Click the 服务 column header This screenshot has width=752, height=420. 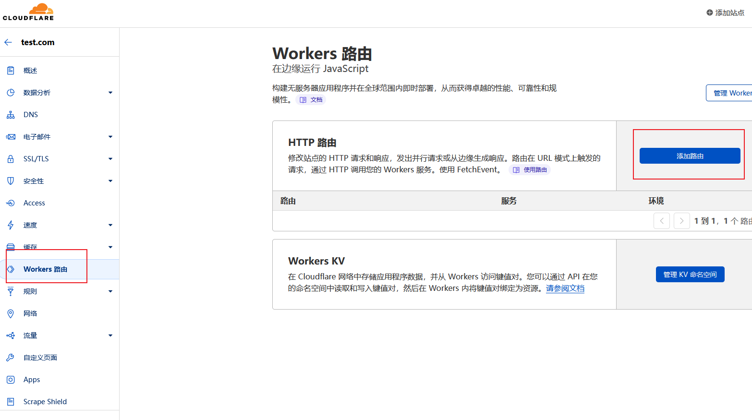click(x=509, y=201)
